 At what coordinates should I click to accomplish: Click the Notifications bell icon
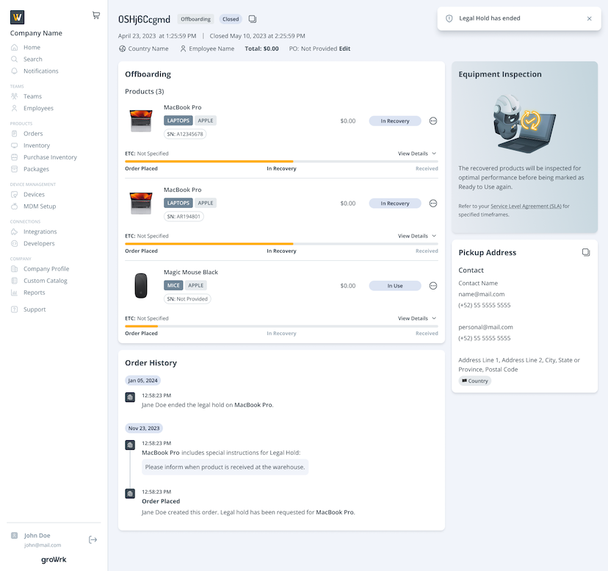pos(15,71)
